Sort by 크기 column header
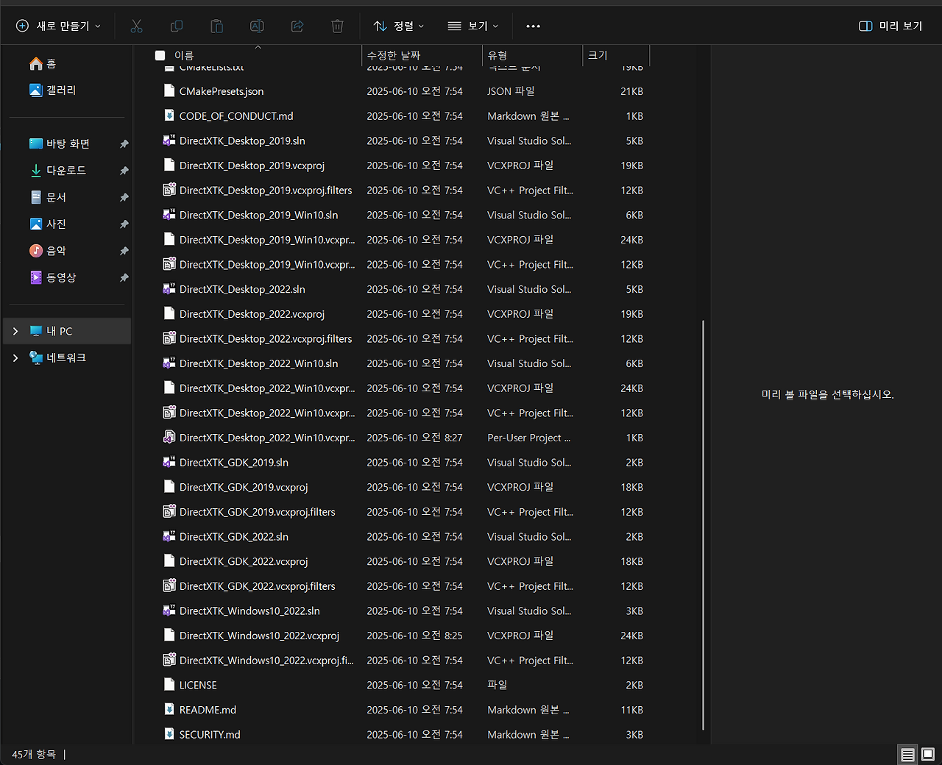Screen dimensions: 942x765 coord(616,55)
